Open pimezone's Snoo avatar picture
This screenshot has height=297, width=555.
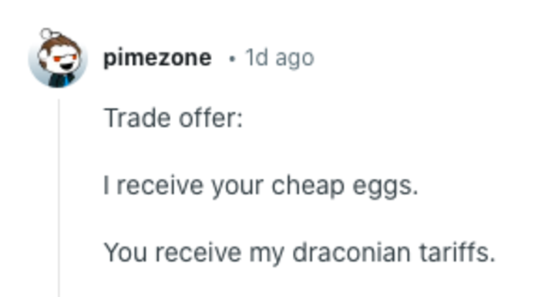58,58
